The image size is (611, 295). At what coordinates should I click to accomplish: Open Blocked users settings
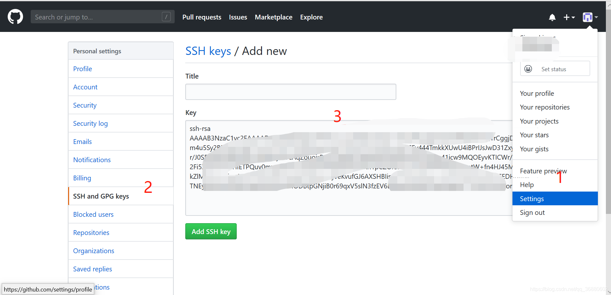click(x=121, y=214)
